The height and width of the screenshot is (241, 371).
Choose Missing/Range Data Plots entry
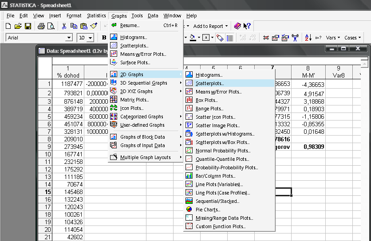(229, 218)
